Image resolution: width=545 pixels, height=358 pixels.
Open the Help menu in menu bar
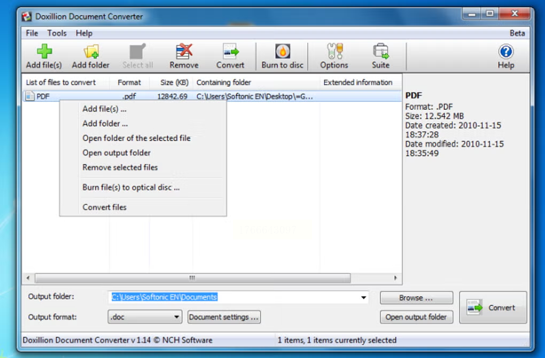click(84, 33)
